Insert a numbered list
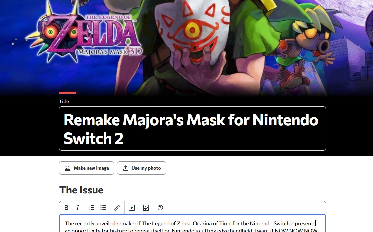Viewport: 373px width, 232px height. [92, 208]
